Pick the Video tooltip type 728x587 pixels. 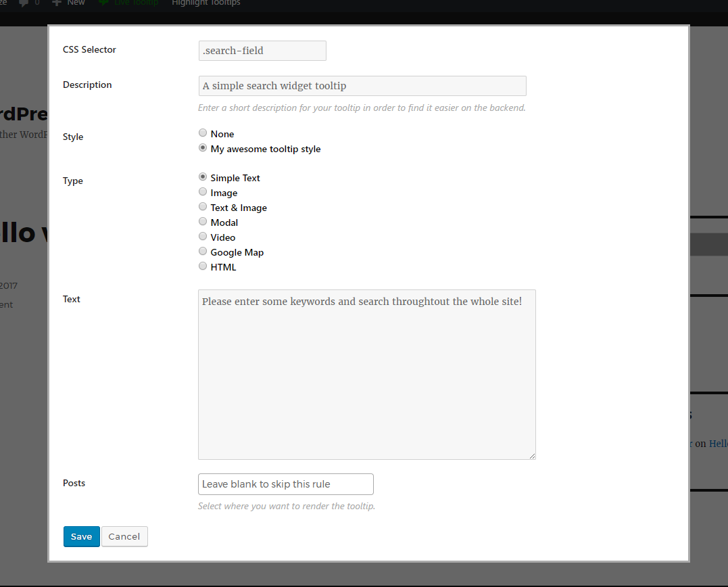pos(203,237)
